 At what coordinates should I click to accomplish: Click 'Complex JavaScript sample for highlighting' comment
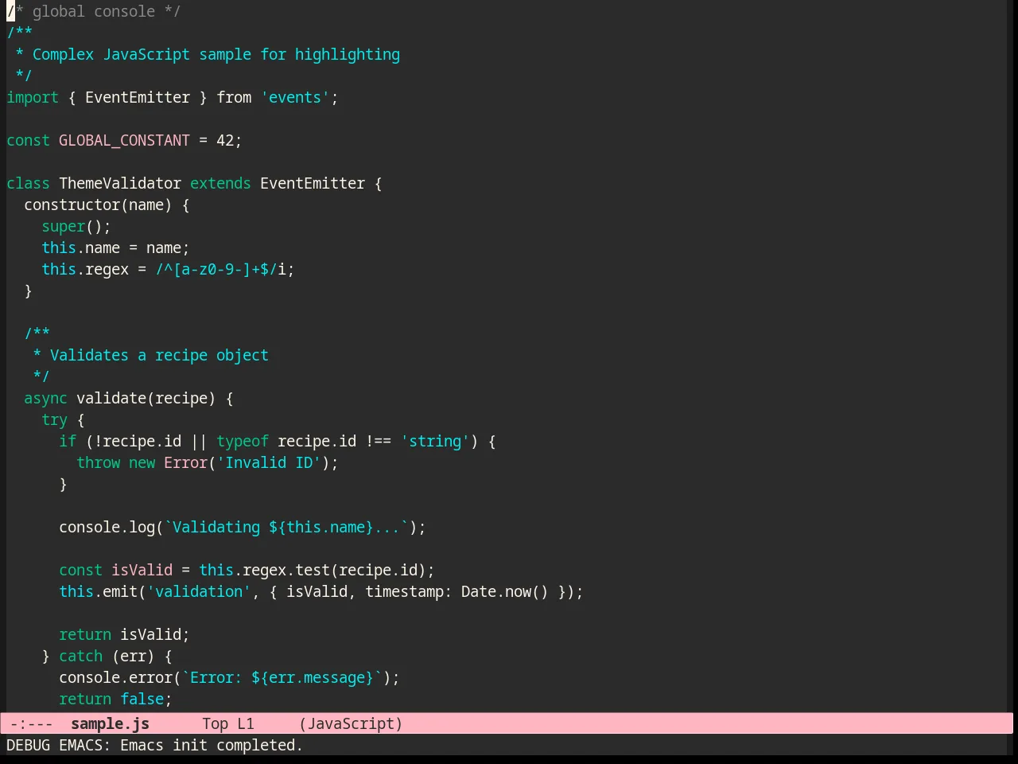(216, 54)
